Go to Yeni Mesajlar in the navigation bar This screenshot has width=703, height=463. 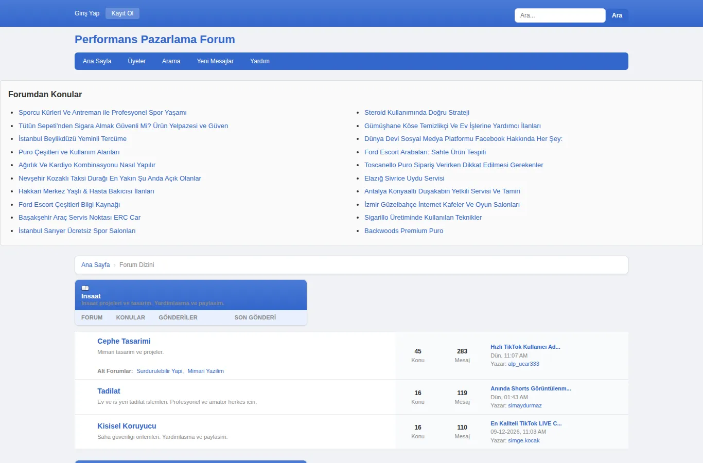(x=215, y=61)
